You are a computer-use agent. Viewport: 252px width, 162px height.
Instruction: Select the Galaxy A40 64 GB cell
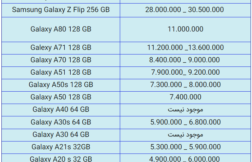point(61,109)
